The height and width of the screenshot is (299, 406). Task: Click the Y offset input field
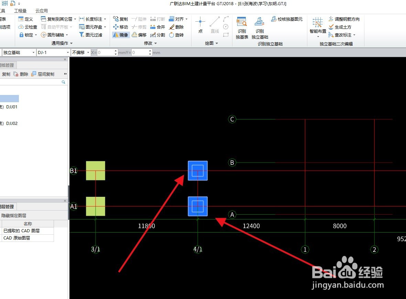[140, 53]
